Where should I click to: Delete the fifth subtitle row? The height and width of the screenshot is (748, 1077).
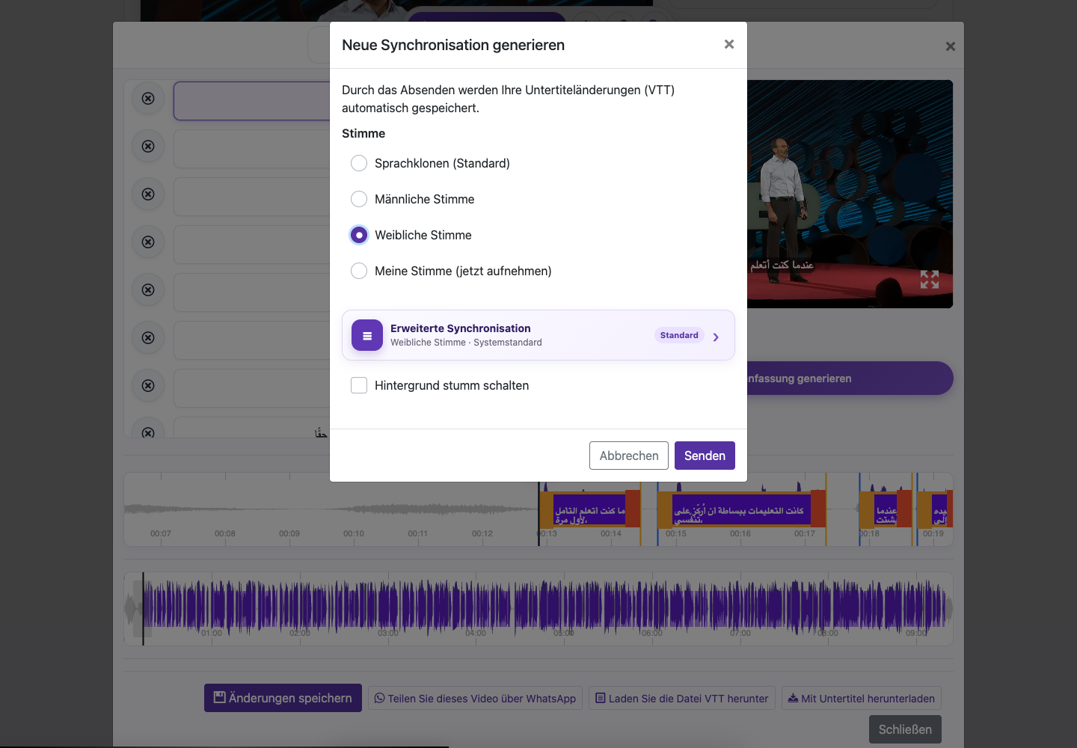148,289
